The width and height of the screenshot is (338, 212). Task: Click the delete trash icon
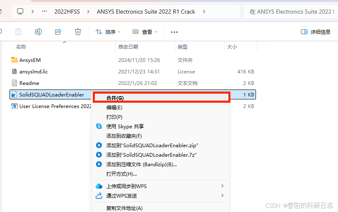(78, 32)
